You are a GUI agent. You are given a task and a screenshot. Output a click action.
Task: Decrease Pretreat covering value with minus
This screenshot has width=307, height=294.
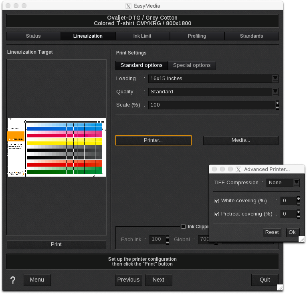click(298, 216)
